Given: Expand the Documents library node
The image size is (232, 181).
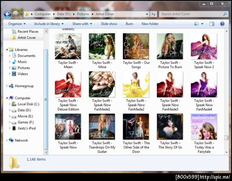Looking at the screenshot, I should (10, 56).
